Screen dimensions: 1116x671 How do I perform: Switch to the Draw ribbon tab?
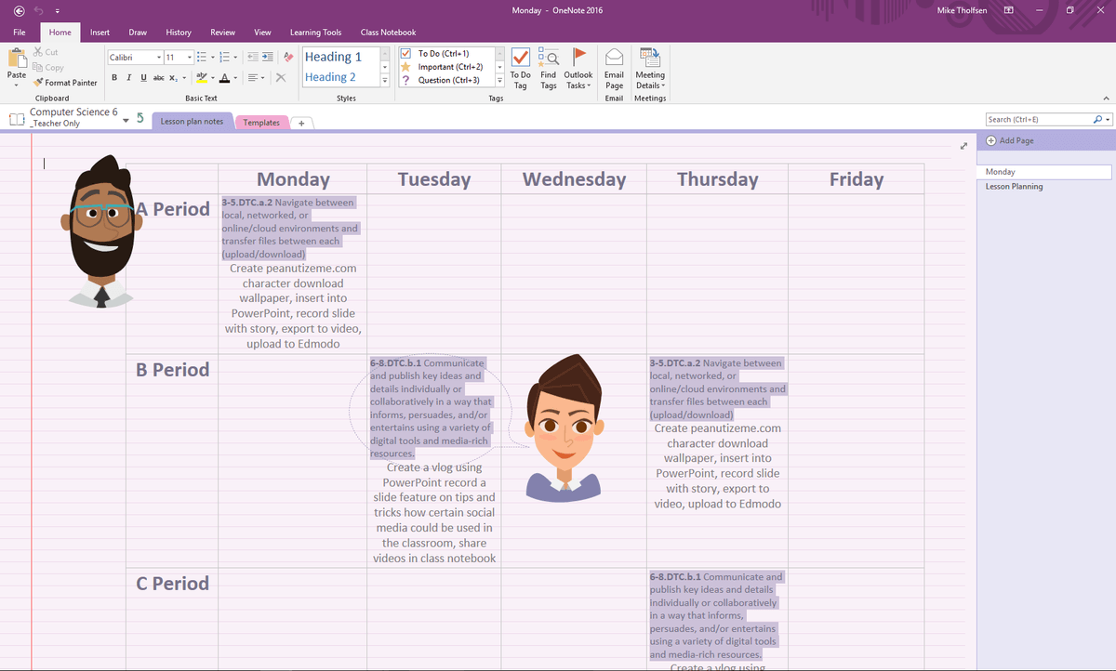click(138, 33)
